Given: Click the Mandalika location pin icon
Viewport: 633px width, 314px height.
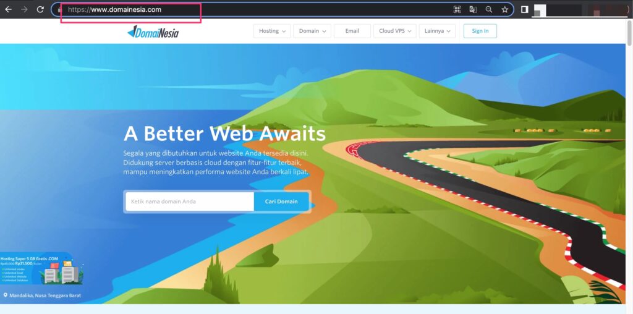Looking at the screenshot, I should click(6, 295).
